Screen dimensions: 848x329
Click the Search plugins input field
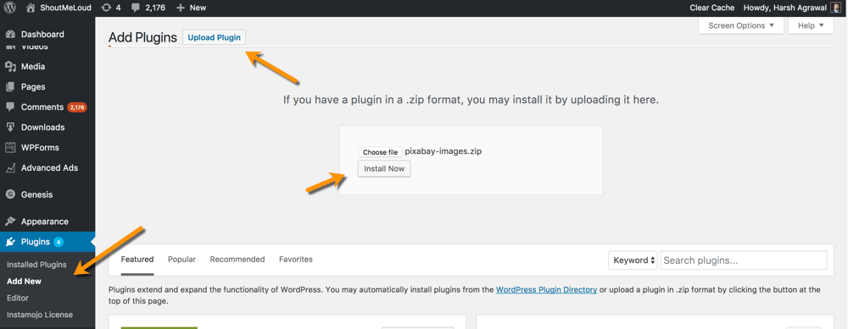coord(744,260)
